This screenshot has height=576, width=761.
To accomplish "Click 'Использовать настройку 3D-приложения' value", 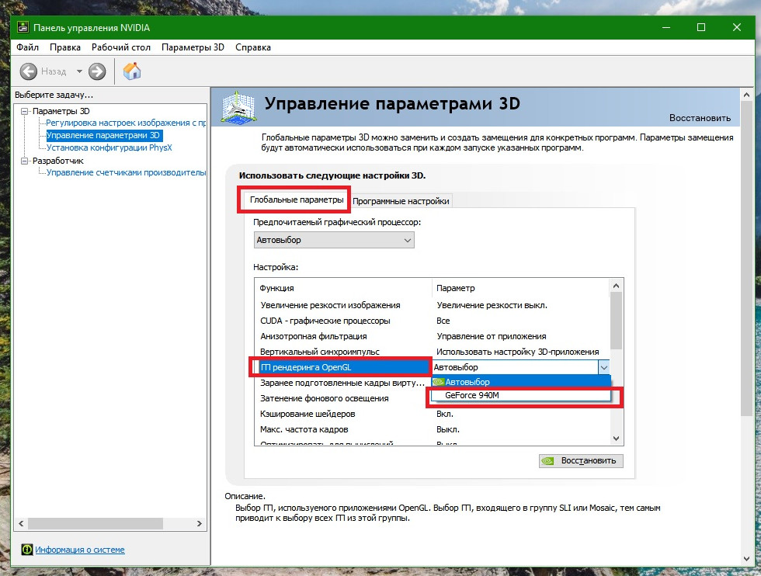I will click(x=517, y=352).
